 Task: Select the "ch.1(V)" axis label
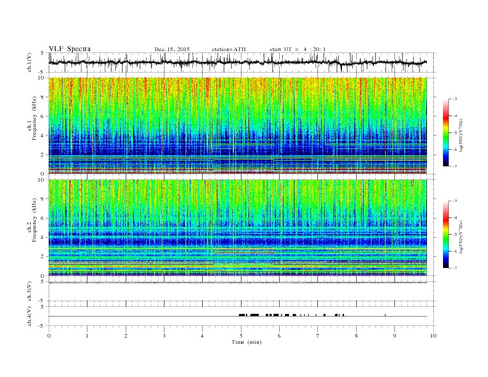click(x=30, y=62)
